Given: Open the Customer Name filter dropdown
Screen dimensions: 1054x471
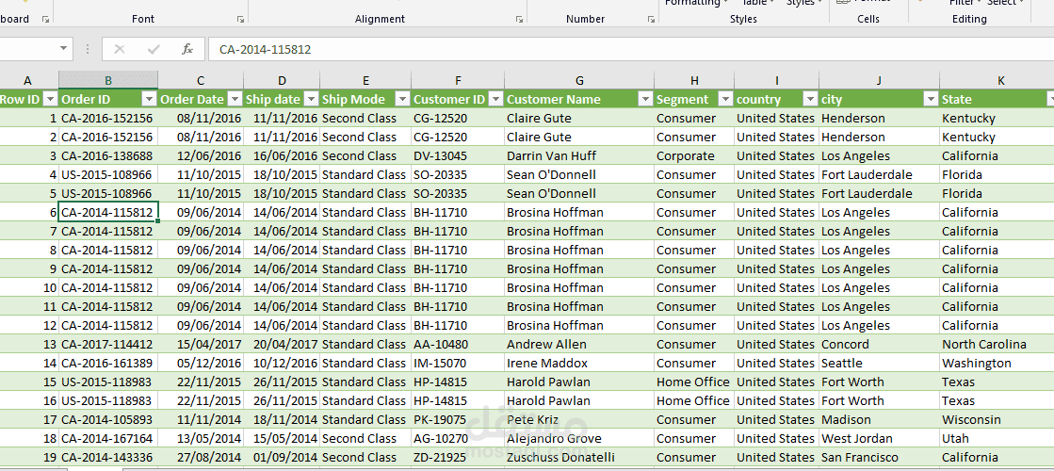Looking at the screenshot, I should (645, 100).
